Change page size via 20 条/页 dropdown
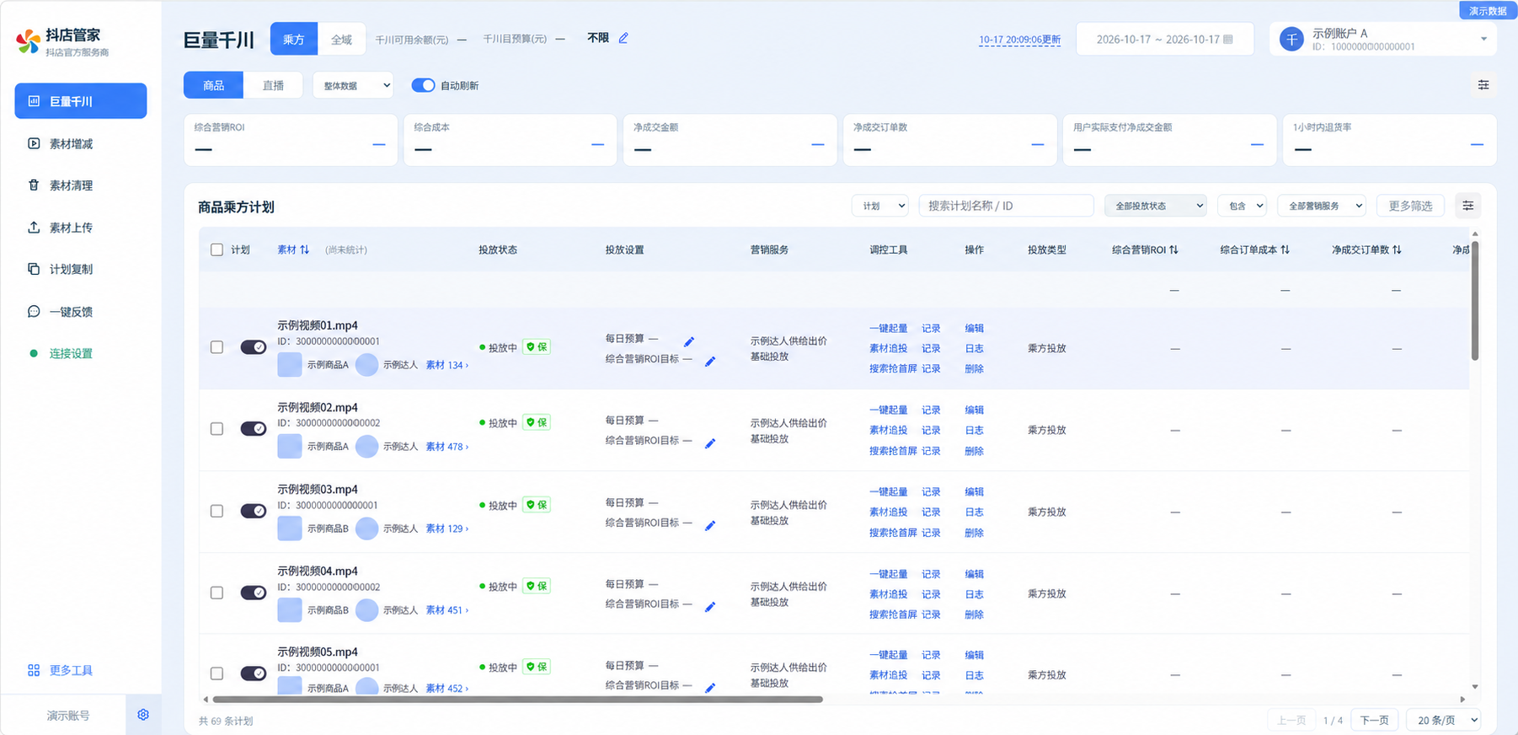This screenshot has width=1518, height=735. [x=1444, y=720]
